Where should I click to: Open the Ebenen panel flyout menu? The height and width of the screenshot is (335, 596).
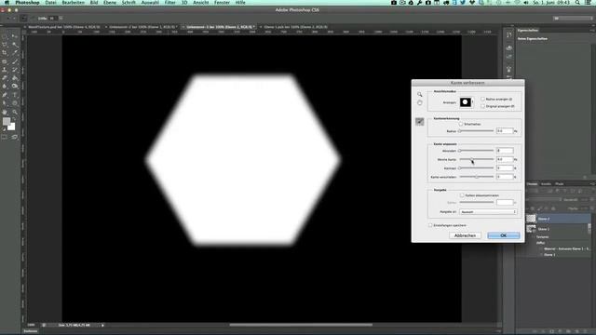[x=592, y=184]
